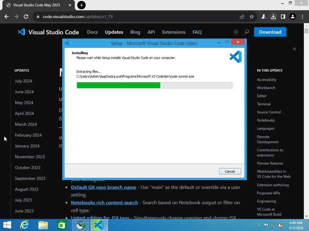Click the Cancel button in Setup dialog
This screenshot has width=309, height=231.
click(x=230, y=171)
